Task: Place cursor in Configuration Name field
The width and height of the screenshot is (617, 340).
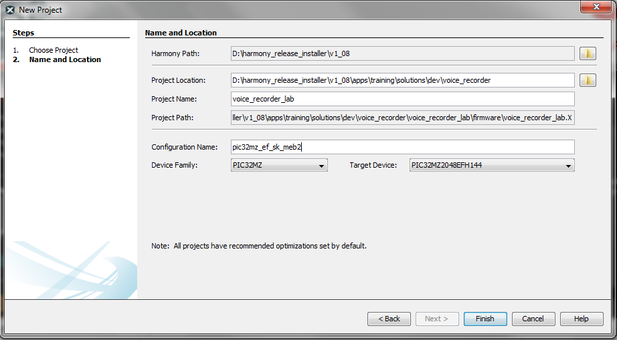Action: pyautogui.click(x=402, y=147)
